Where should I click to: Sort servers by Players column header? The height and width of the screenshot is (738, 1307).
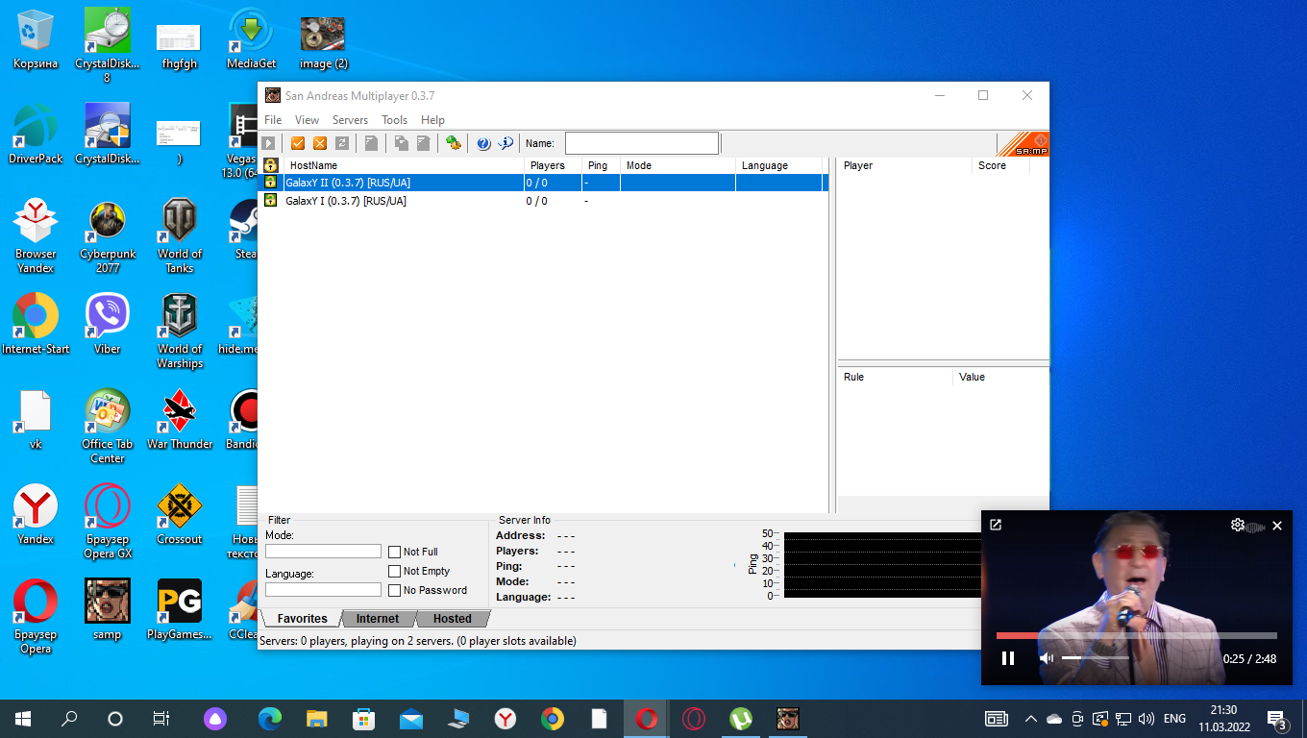553,165
